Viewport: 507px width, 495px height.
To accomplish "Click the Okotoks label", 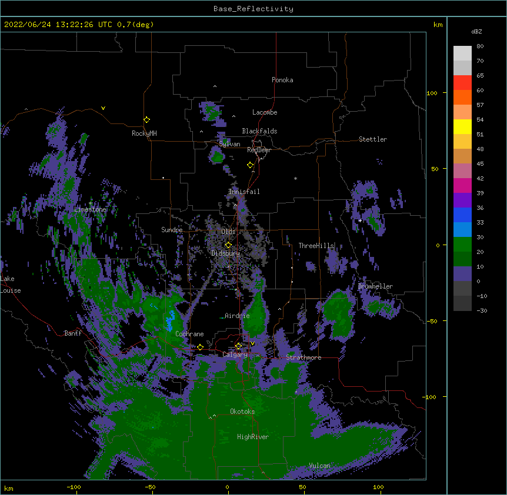I will point(242,412).
